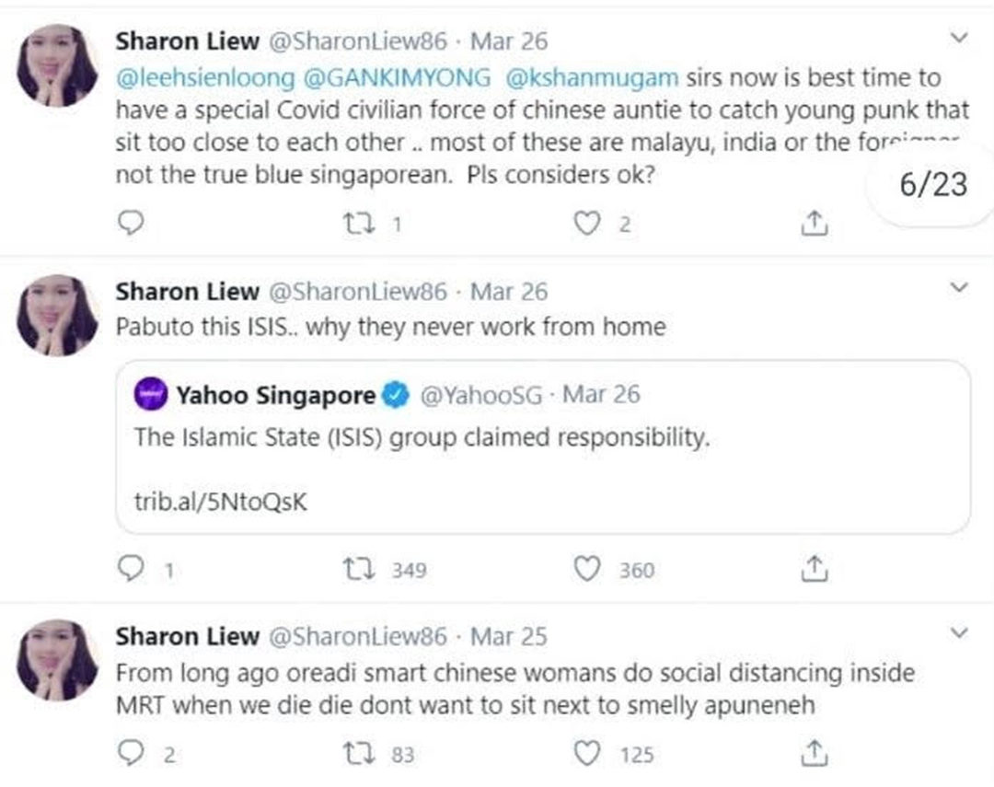Reply to the MRT social distancing tweet
Image resolution: width=994 pixels, height=787 pixels.
coord(134,755)
